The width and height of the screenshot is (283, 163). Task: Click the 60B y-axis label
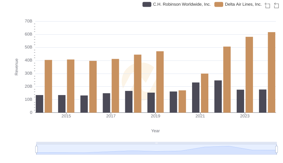coord(29,34)
